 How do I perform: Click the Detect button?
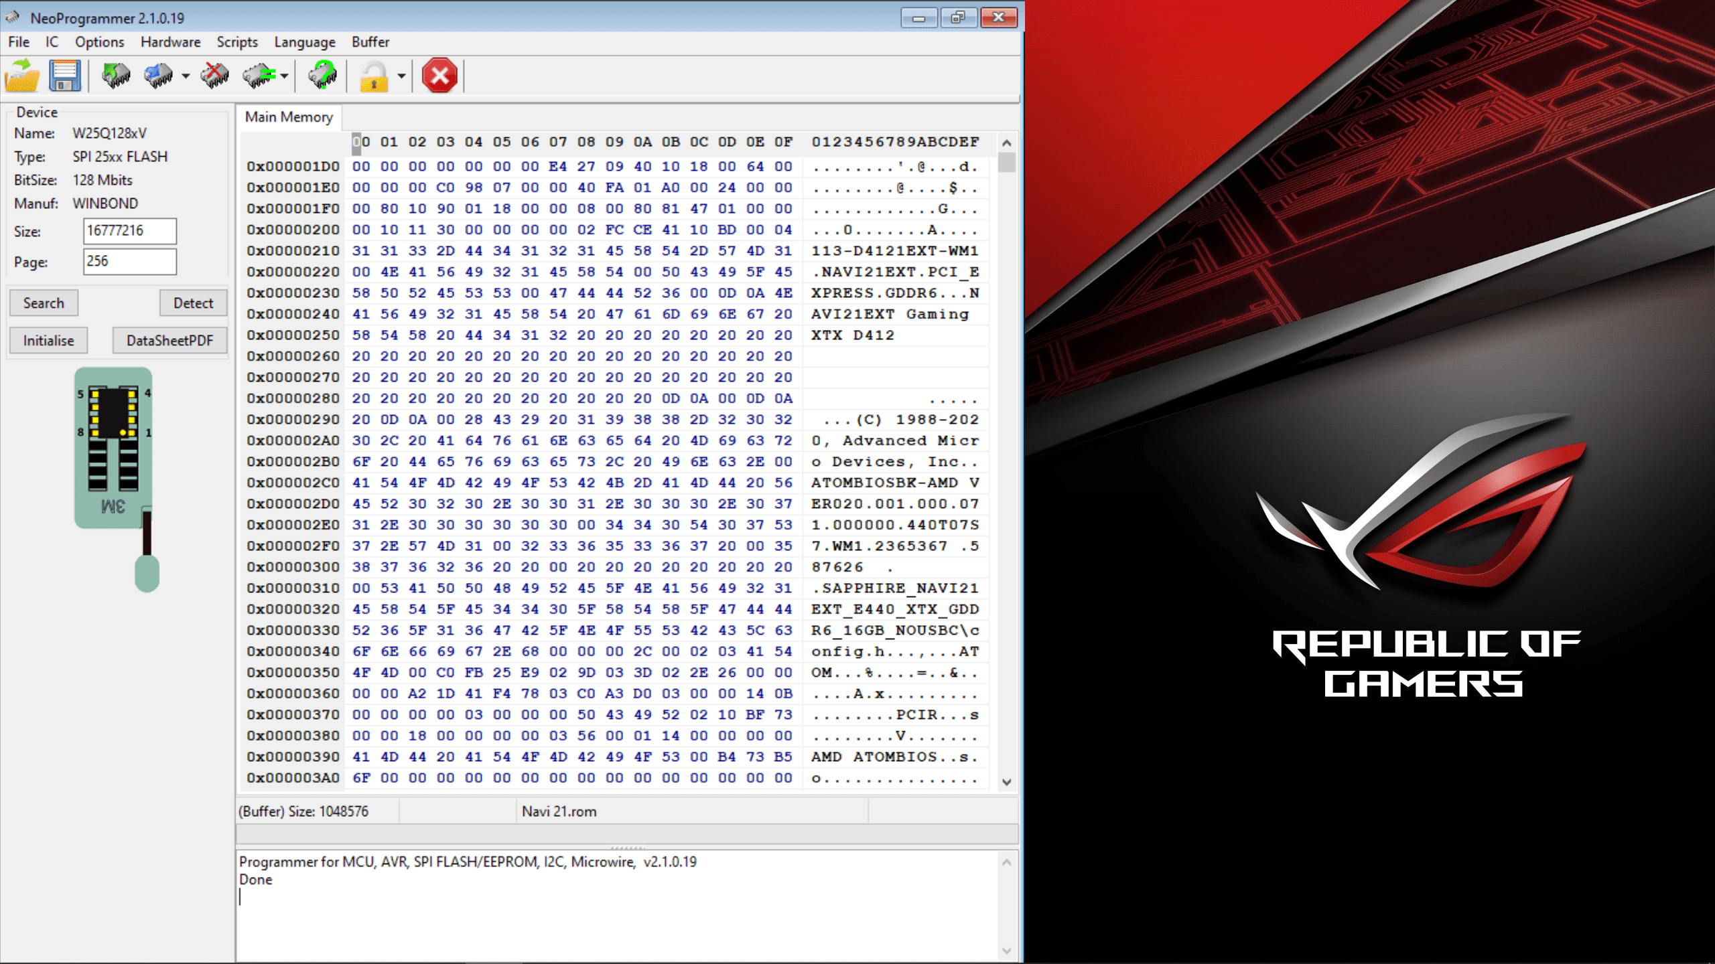(193, 303)
